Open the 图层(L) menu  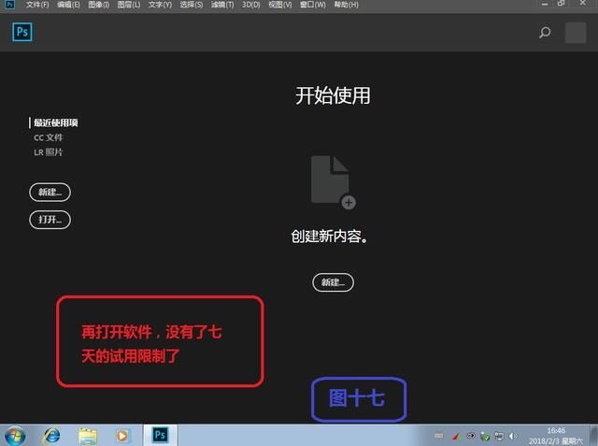[x=129, y=5]
